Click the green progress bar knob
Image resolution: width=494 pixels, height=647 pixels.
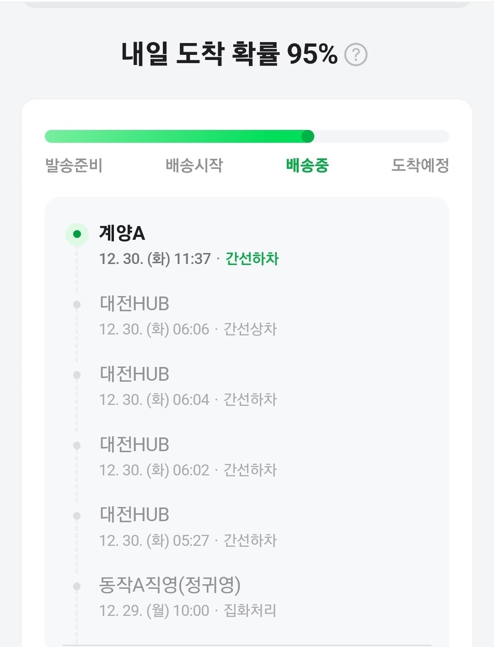pyautogui.click(x=308, y=136)
